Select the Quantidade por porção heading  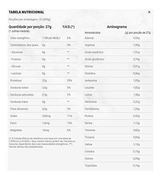[30, 27]
